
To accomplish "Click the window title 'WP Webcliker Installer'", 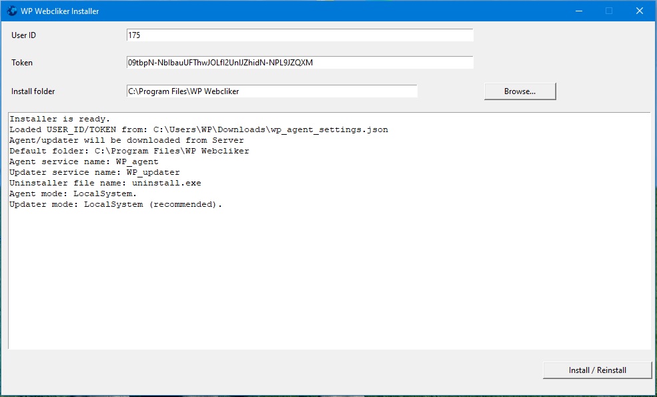I will click(60, 11).
